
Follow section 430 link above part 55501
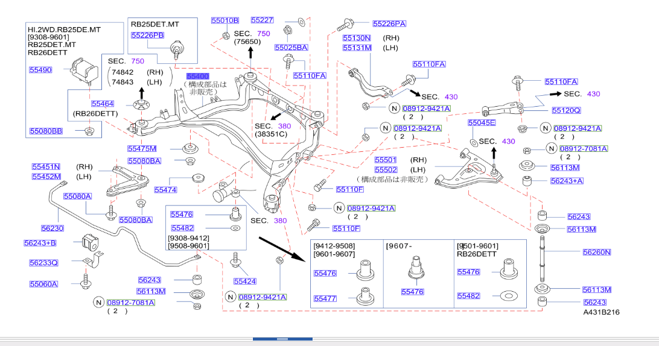pyautogui.click(x=509, y=142)
